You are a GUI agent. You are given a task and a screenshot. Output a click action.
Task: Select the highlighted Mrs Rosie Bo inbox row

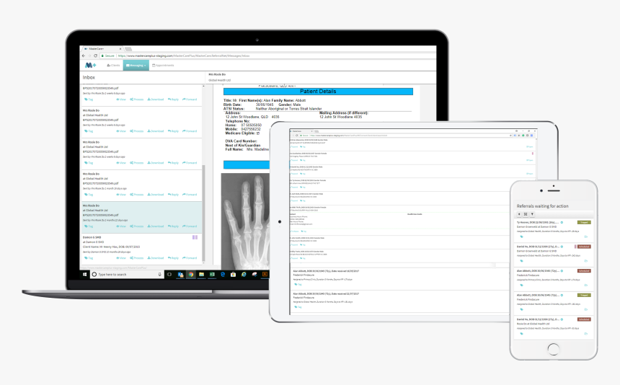tap(141, 218)
